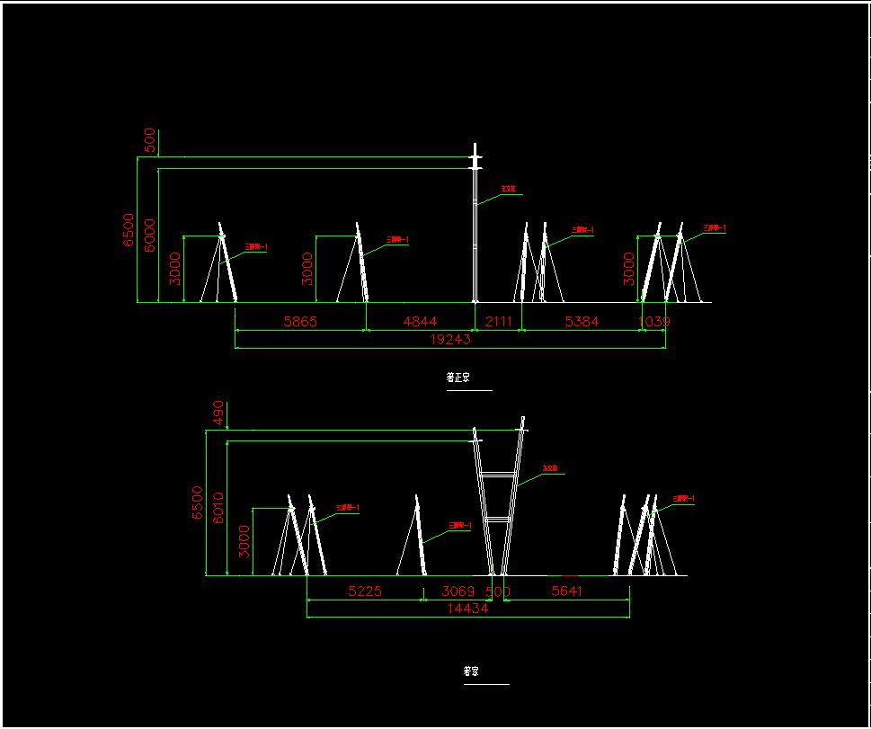
Task: Select the 5384 dimension in upper drawing
Action: coord(582,322)
